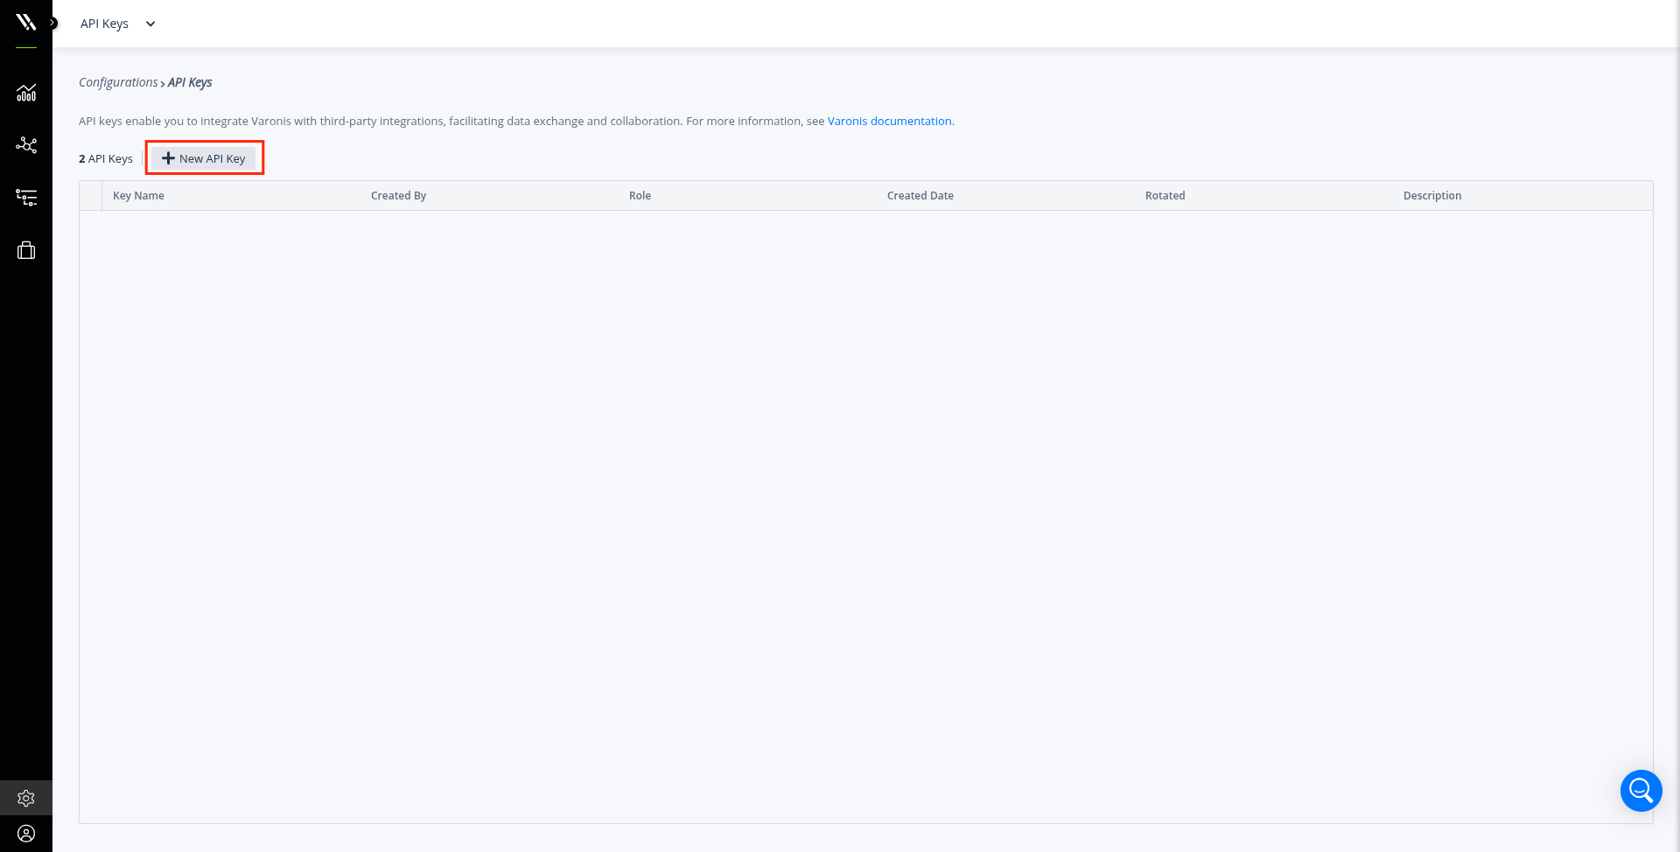The image size is (1680, 852).
Task: Click the Role column header
Action: point(640,196)
